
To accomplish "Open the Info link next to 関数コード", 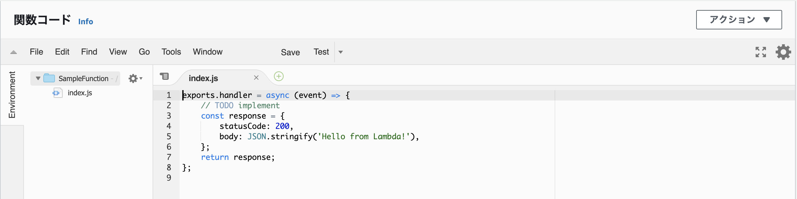I will pyautogui.click(x=86, y=22).
